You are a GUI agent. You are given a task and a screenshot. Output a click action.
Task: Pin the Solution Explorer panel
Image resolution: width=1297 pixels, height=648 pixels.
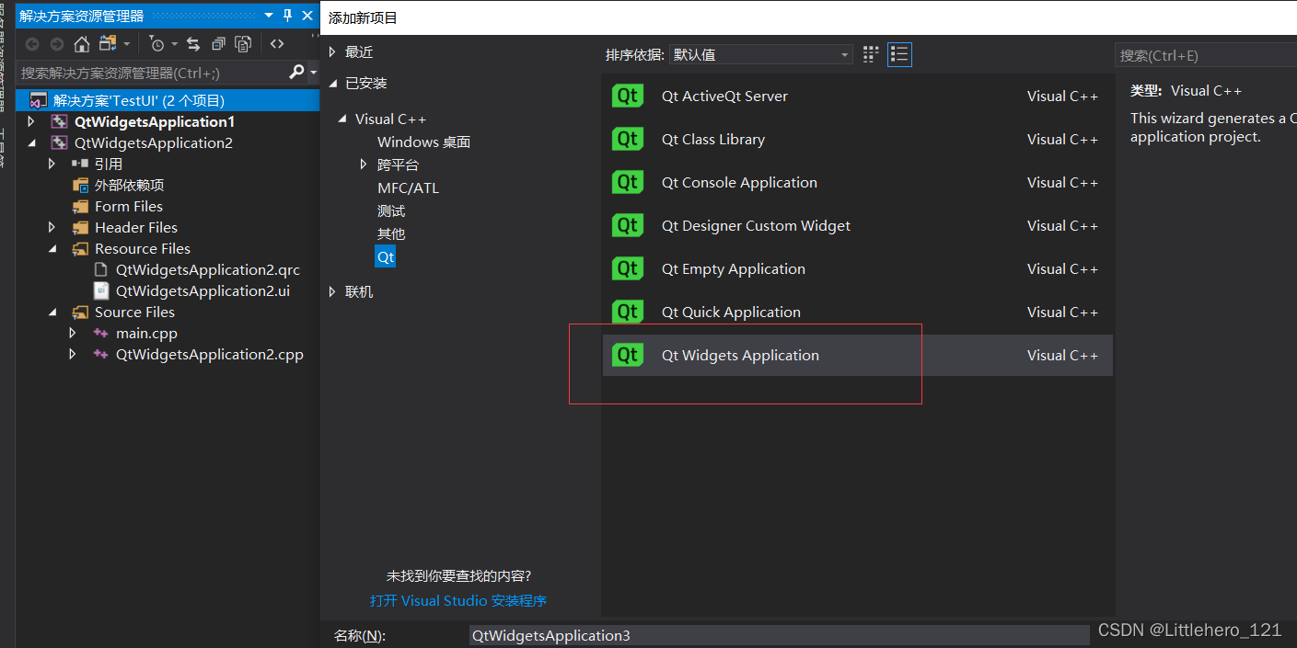[x=288, y=16]
